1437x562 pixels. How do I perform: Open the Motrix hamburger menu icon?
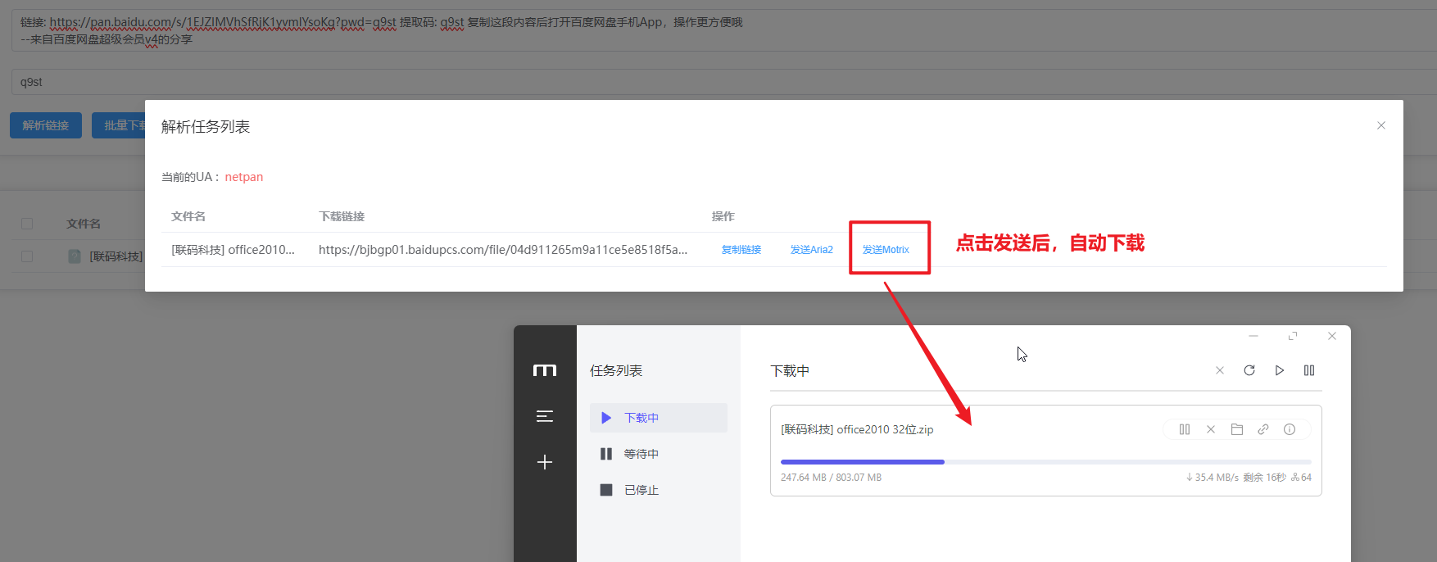click(545, 416)
